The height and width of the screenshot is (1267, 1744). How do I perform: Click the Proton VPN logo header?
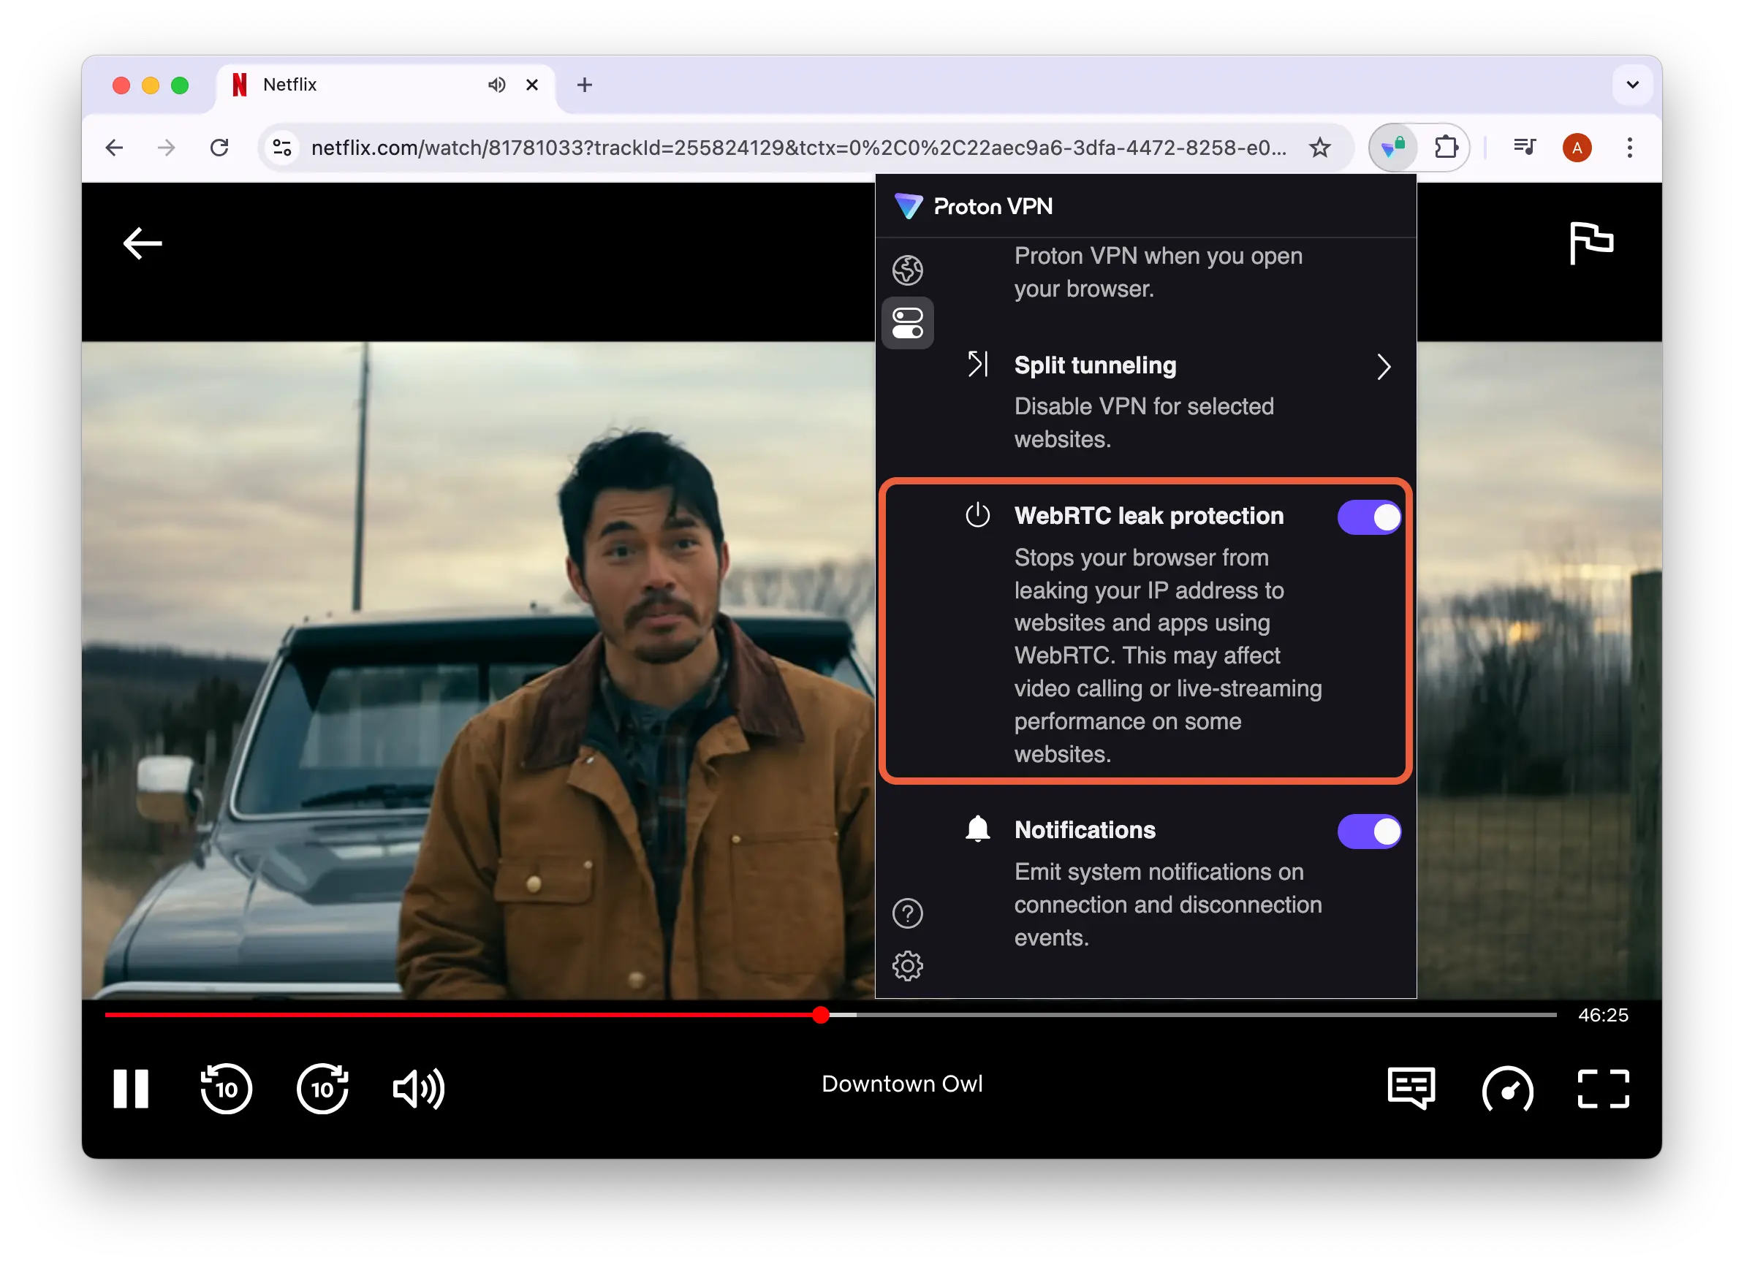point(974,206)
